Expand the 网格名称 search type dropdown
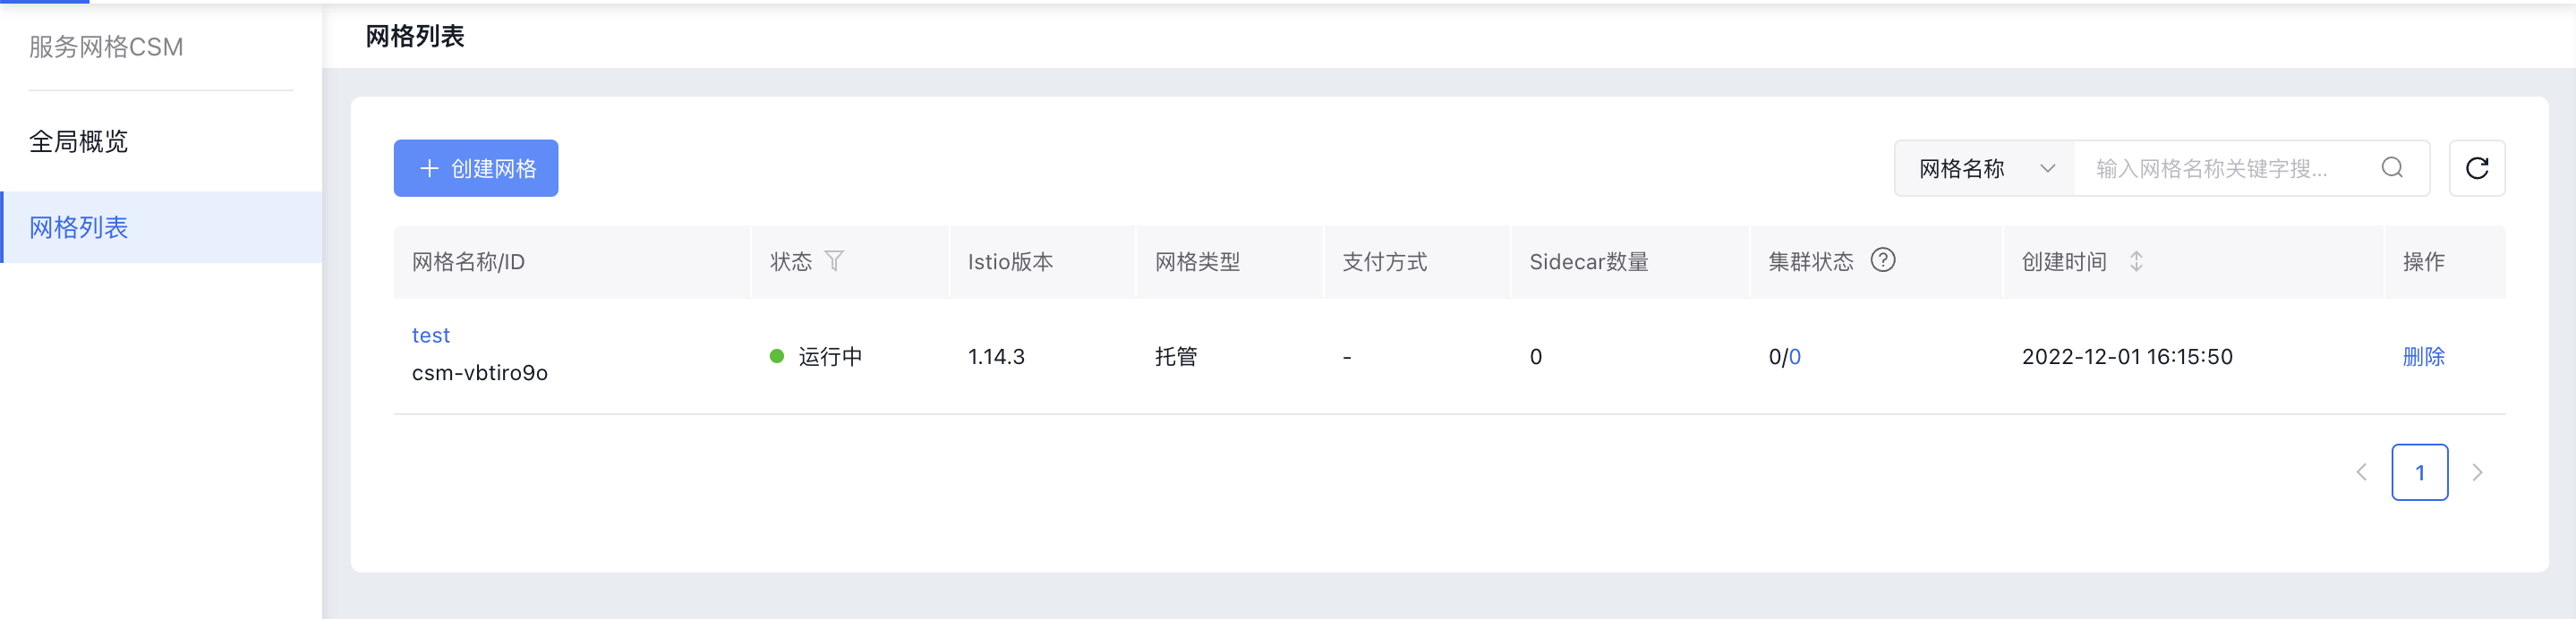 point(1985,168)
